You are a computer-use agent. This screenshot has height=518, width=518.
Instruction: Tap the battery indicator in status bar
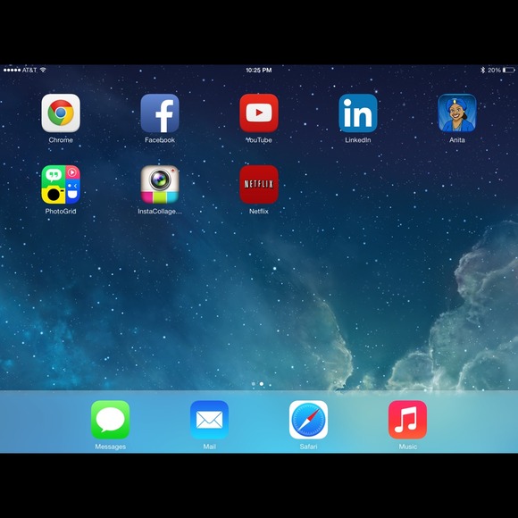[508, 70]
